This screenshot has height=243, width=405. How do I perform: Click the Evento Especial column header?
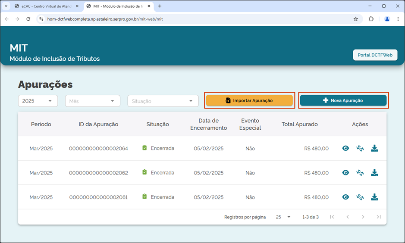250,125
